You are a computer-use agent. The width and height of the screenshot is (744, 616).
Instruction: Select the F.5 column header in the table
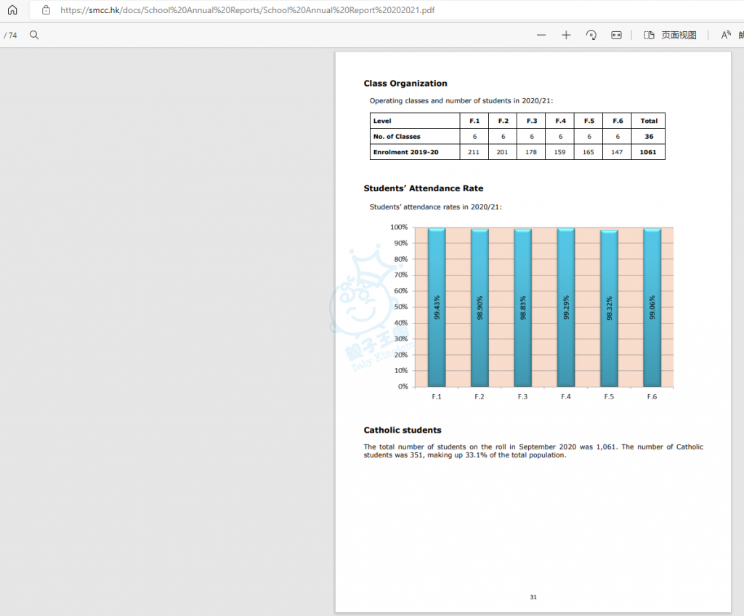pyautogui.click(x=589, y=121)
